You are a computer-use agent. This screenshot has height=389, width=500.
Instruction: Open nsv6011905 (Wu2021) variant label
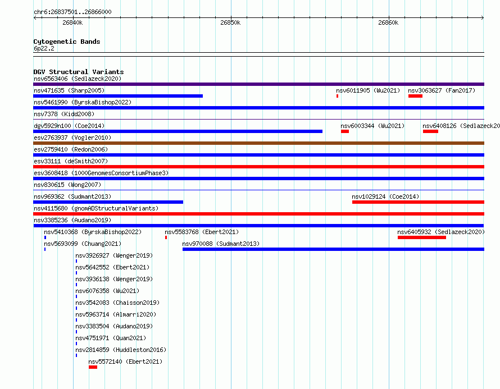368,90
